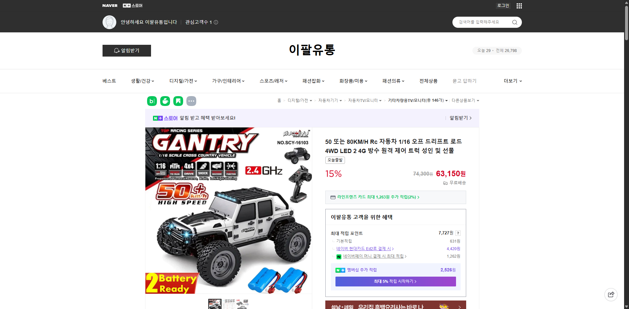Open the Naver services grid icon
Image resolution: width=629 pixels, height=309 pixels.
point(519,6)
